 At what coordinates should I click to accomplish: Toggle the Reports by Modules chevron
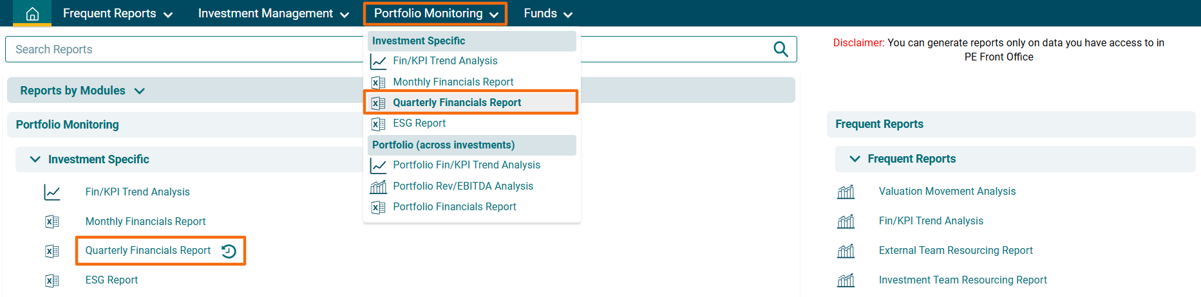point(140,91)
